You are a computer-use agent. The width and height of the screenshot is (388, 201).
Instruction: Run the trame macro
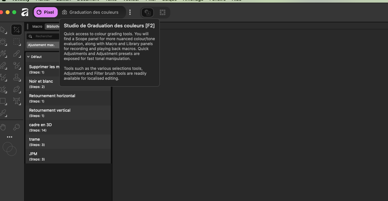click(x=68, y=142)
